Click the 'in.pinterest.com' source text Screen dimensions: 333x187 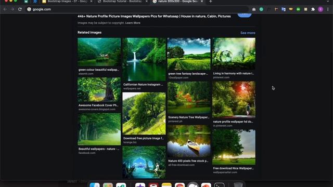pos(223,126)
